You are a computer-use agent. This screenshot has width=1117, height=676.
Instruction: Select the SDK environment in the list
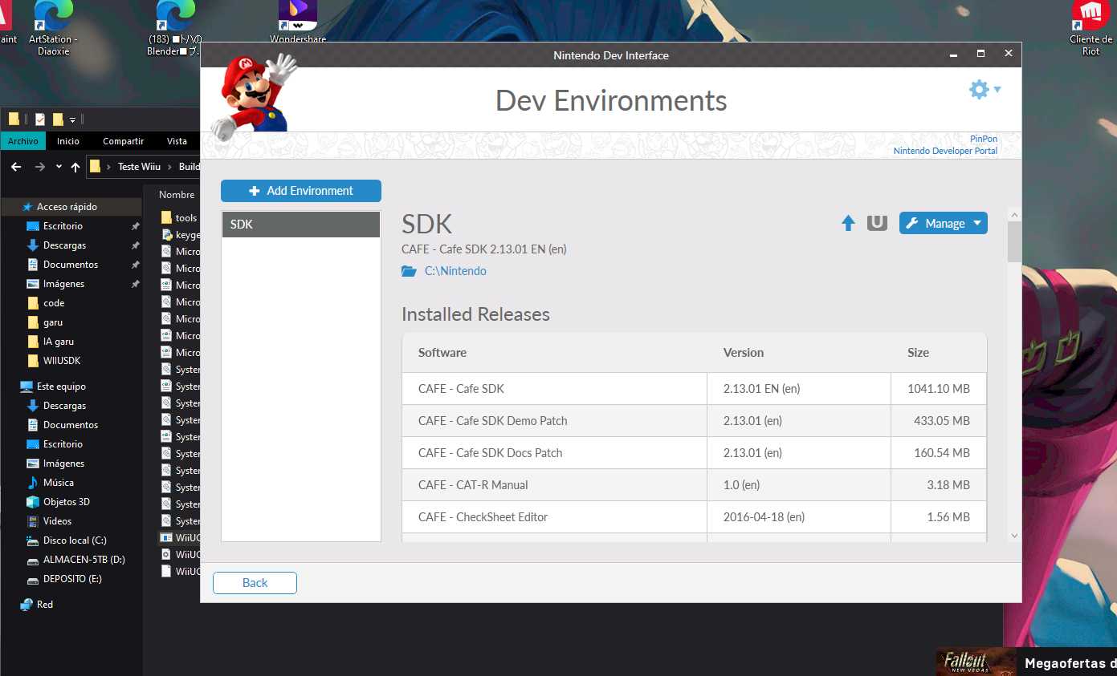point(301,225)
